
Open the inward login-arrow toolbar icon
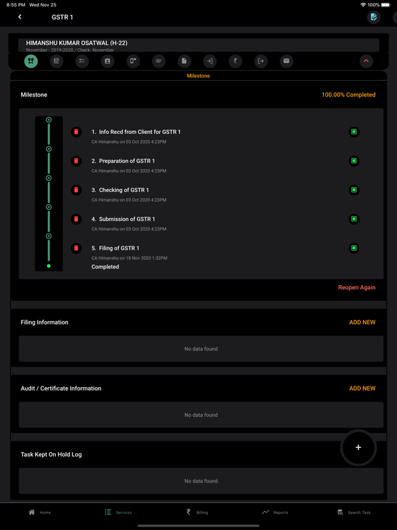point(210,61)
